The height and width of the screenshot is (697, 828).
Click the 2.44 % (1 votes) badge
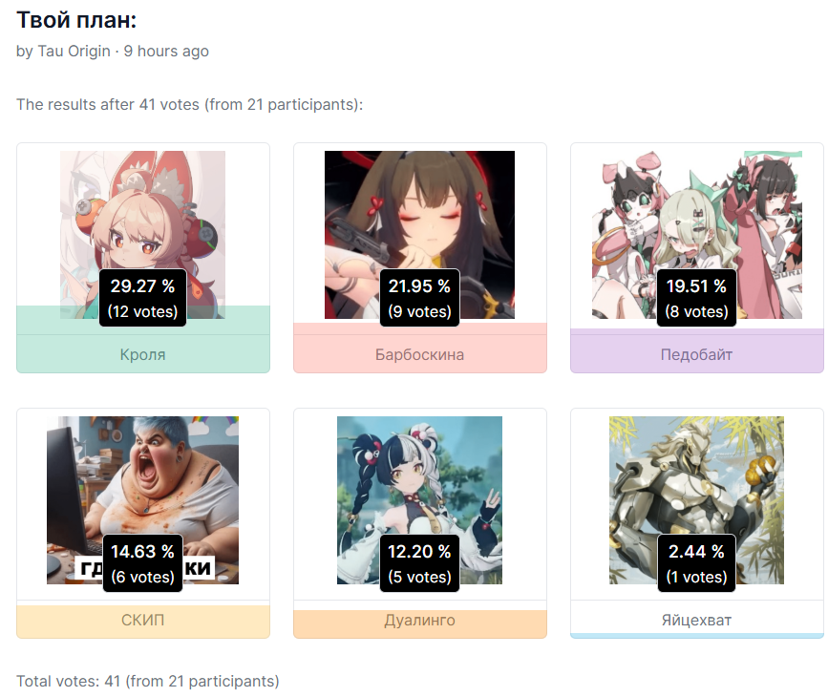(x=696, y=563)
